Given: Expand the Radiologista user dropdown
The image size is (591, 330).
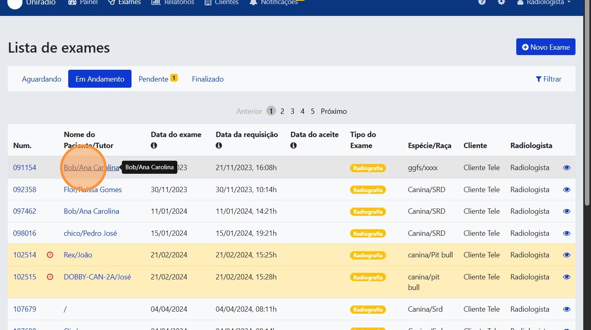Looking at the screenshot, I should (x=544, y=2).
